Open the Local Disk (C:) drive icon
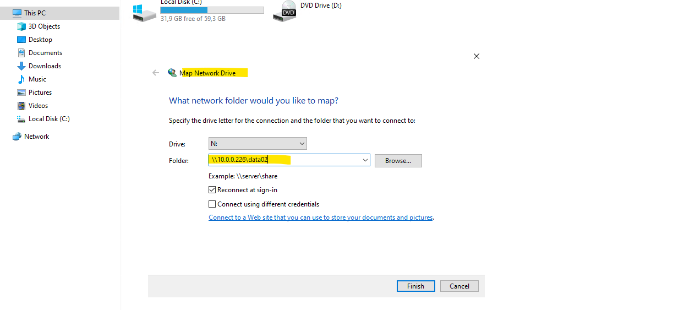This screenshot has width=695, height=310. click(145, 12)
